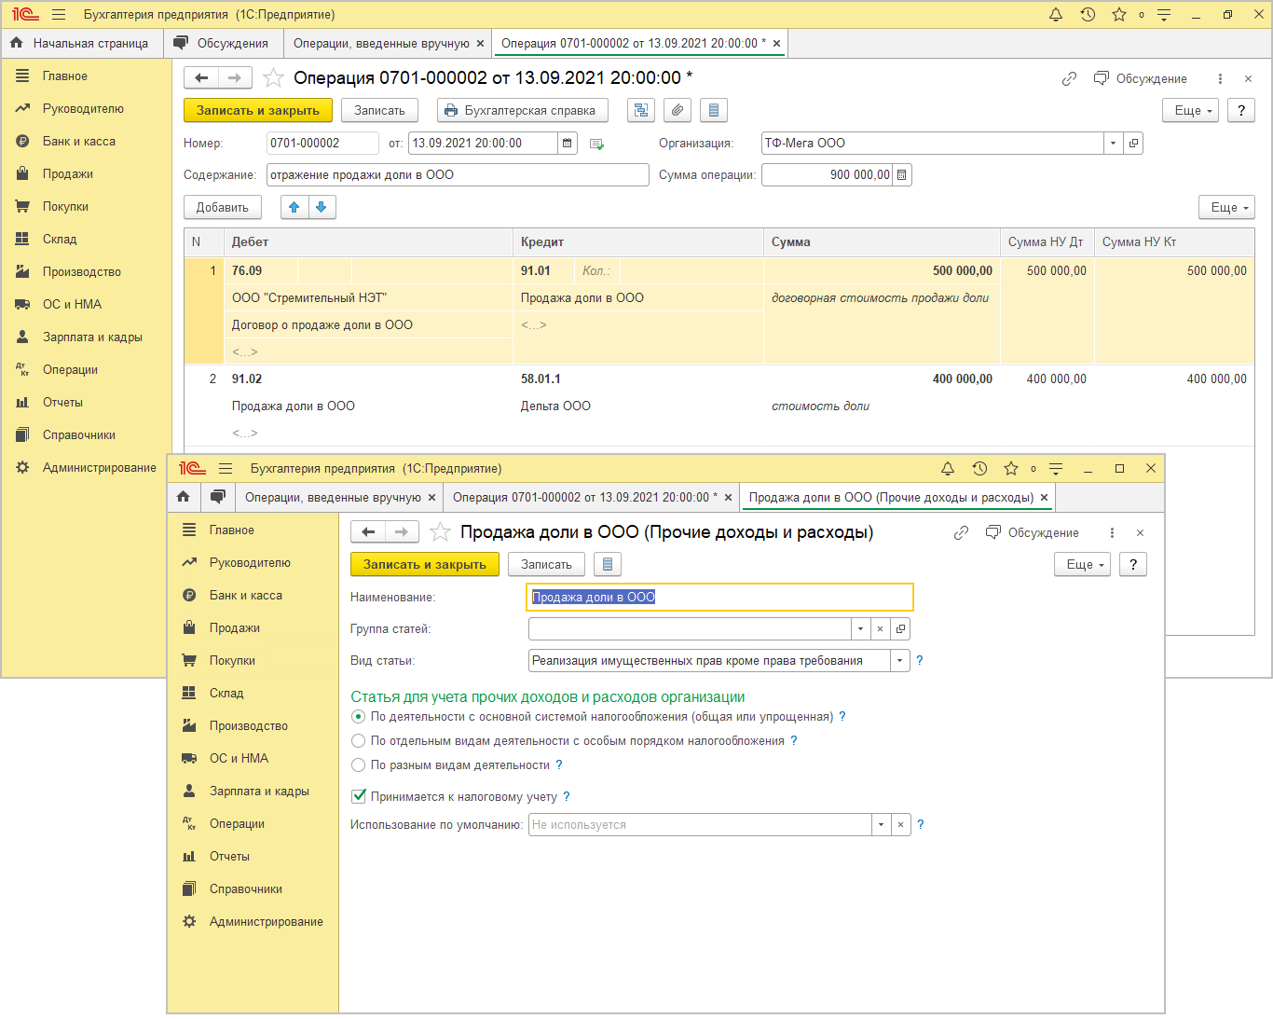Switch to Операции, введенные вручную tab in back window
The width and height of the screenshot is (1273, 1019).
tap(381, 43)
